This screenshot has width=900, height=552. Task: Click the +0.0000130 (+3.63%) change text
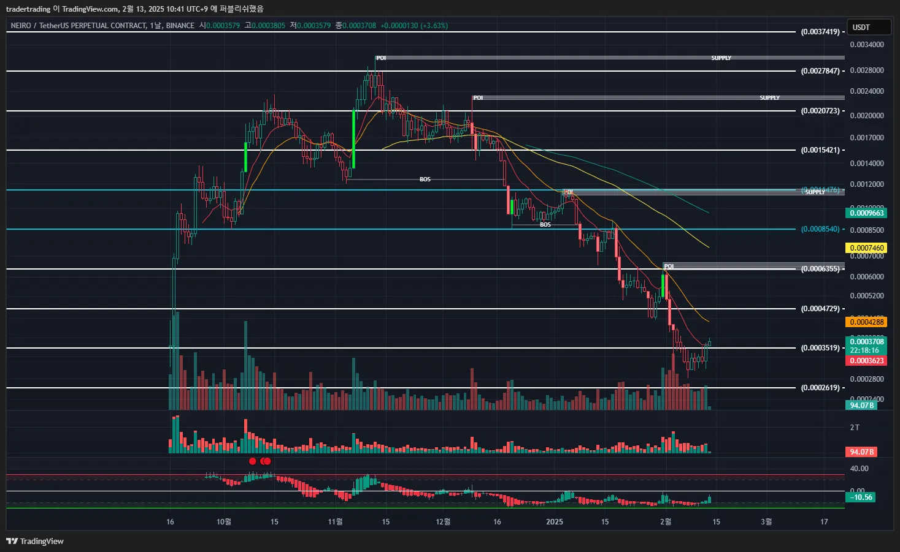414,26
